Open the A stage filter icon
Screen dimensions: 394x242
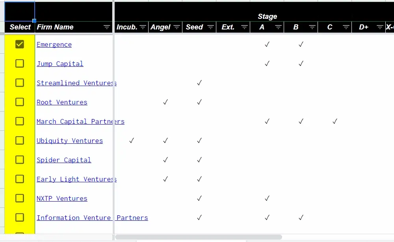(278, 27)
